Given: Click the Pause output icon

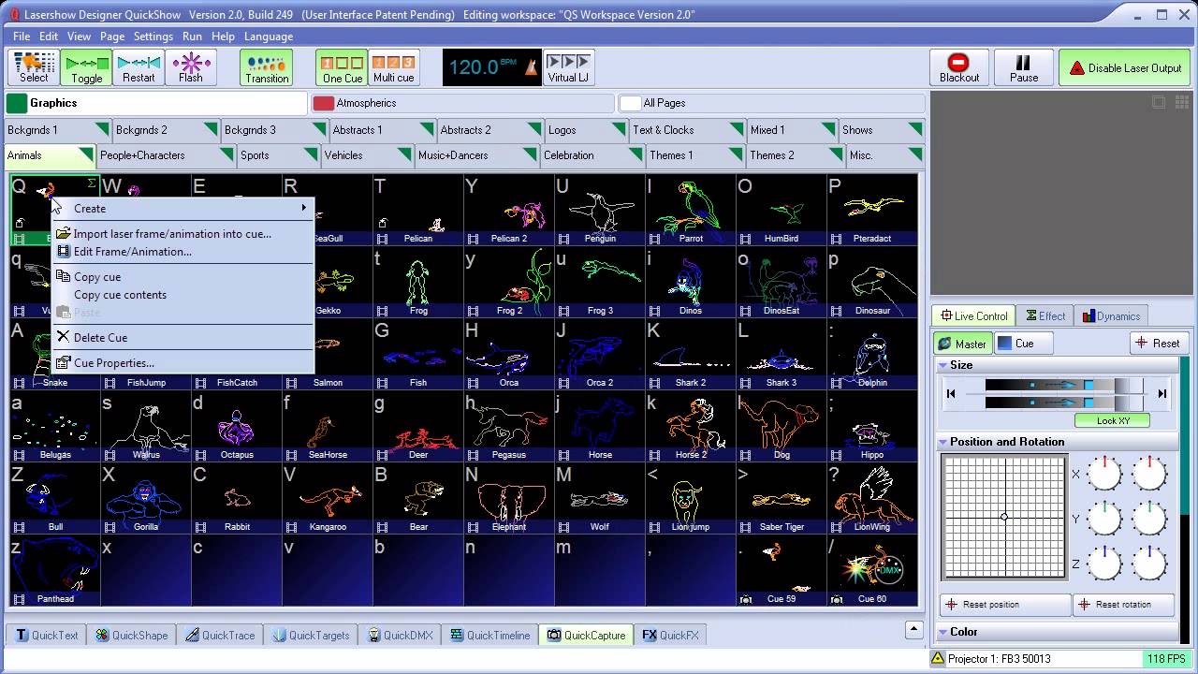Looking at the screenshot, I should 1023,63.
